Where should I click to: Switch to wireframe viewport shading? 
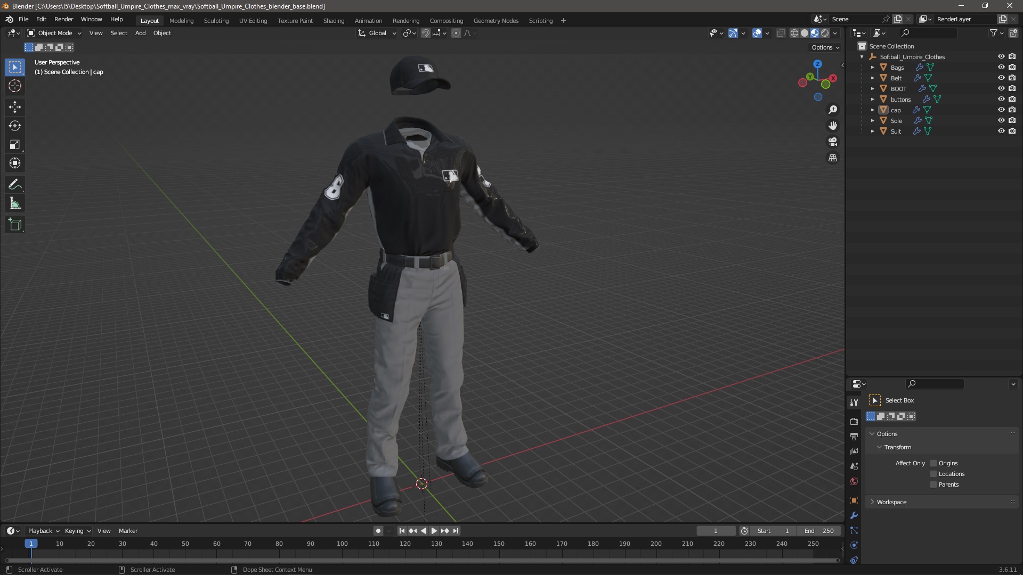click(x=794, y=33)
